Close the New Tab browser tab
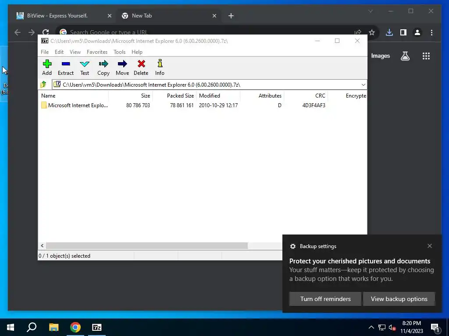The image size is (449, 336). [x=214, y=16]
